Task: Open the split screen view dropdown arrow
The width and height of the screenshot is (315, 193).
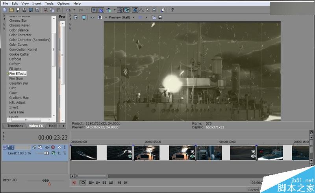Action: [106, 17]
